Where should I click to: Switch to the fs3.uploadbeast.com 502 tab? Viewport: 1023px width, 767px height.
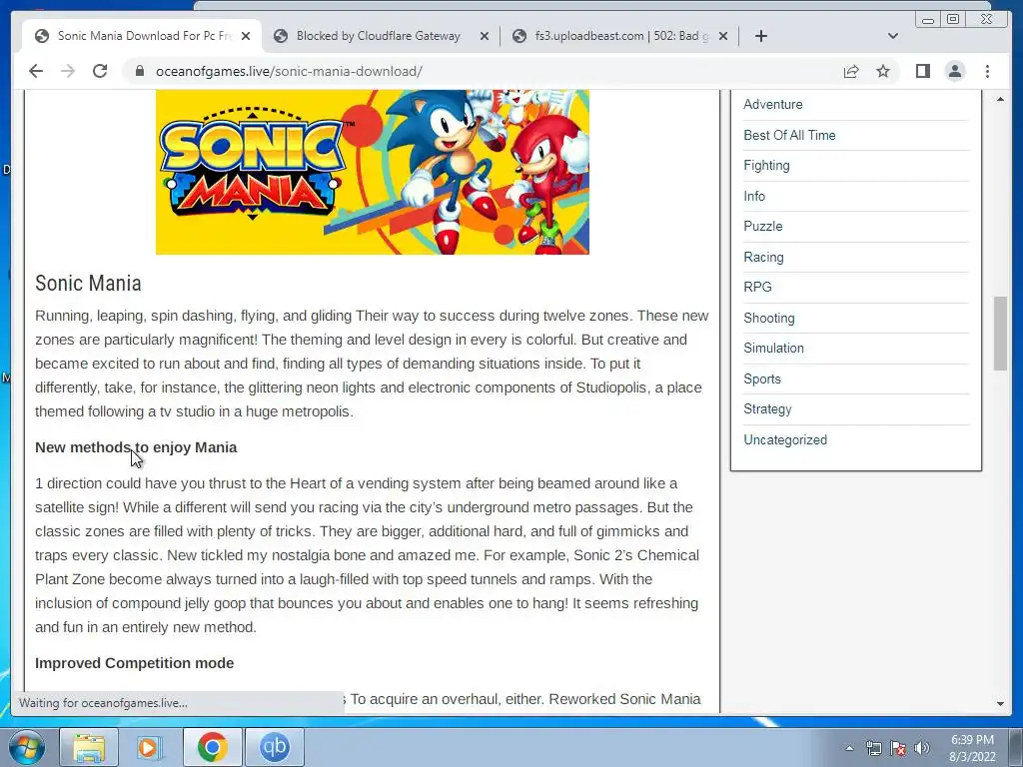619,36
